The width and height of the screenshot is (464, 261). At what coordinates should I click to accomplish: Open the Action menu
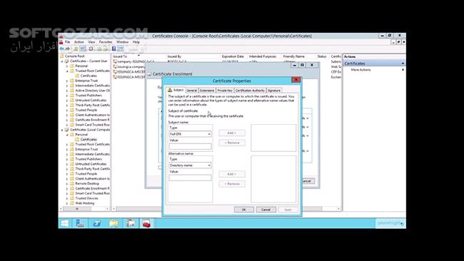[79, 42]
